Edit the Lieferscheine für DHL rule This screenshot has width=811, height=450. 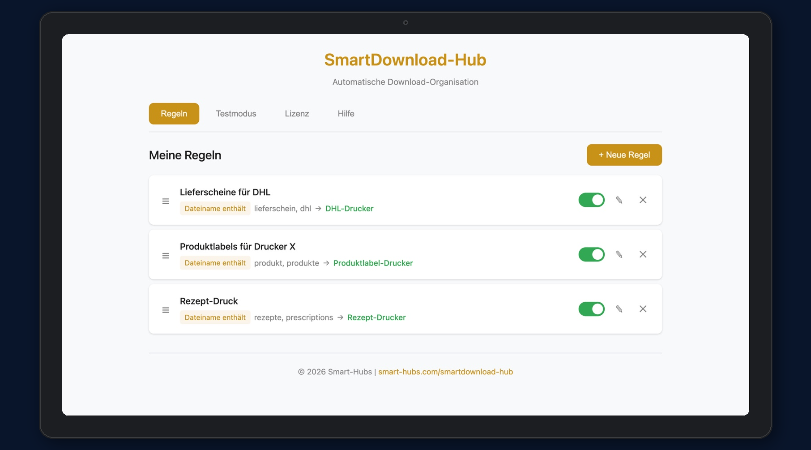click(x=619, y=200)
